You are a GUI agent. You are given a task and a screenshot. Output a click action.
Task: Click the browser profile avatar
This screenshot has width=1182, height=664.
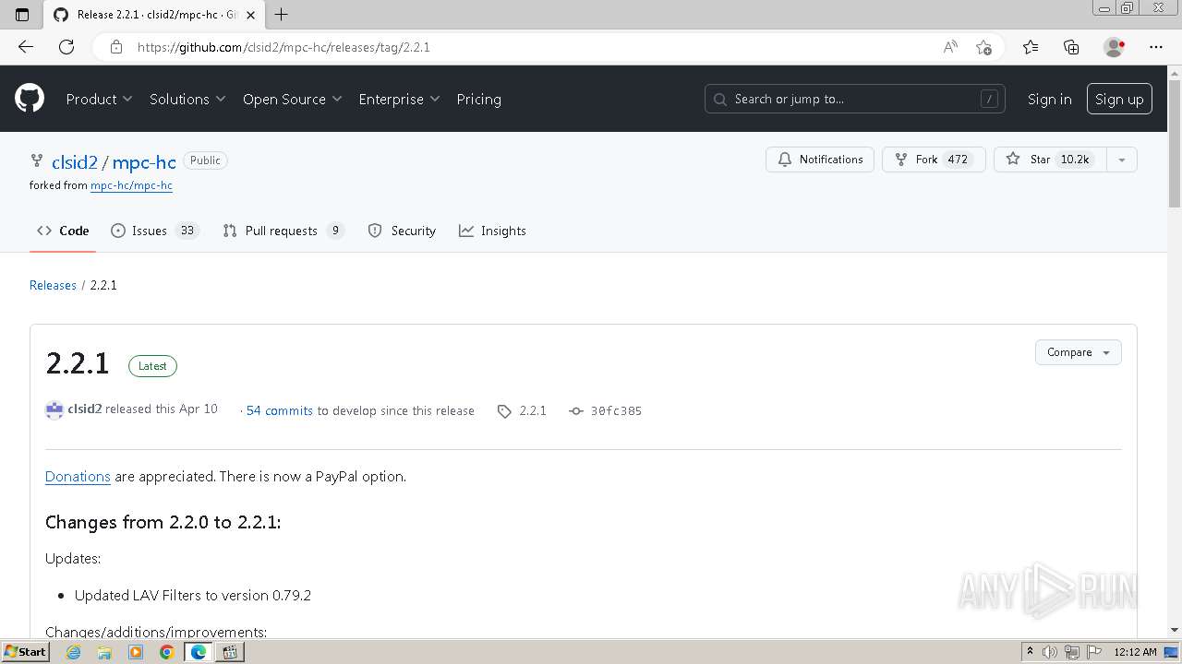pos(1115,47)
